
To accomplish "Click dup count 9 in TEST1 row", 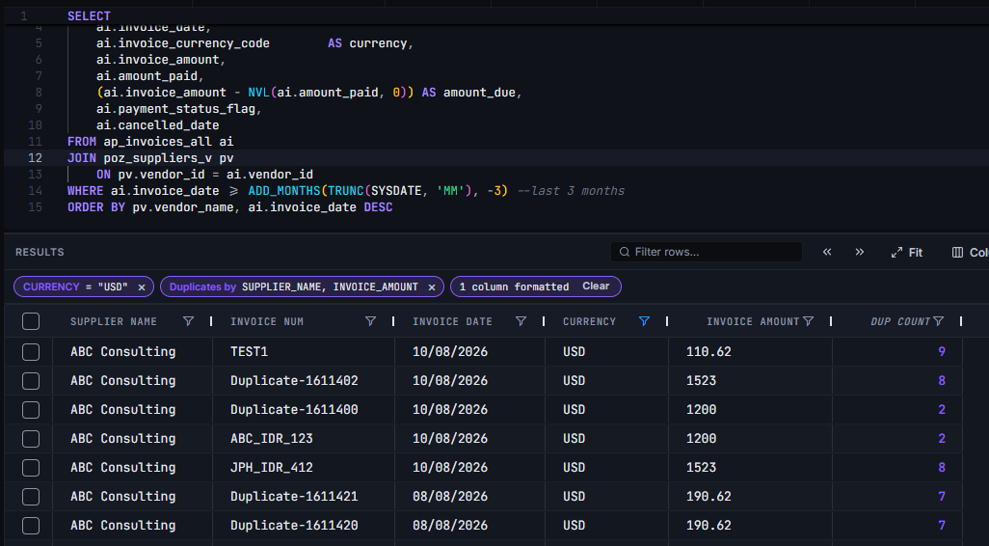I will pyautogui.click(x=942, y=351).
